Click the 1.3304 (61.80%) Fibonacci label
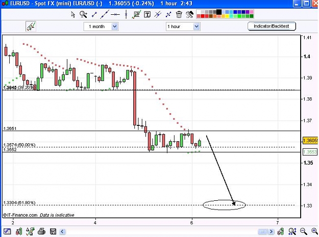319x237 pixels. [19, 203]
